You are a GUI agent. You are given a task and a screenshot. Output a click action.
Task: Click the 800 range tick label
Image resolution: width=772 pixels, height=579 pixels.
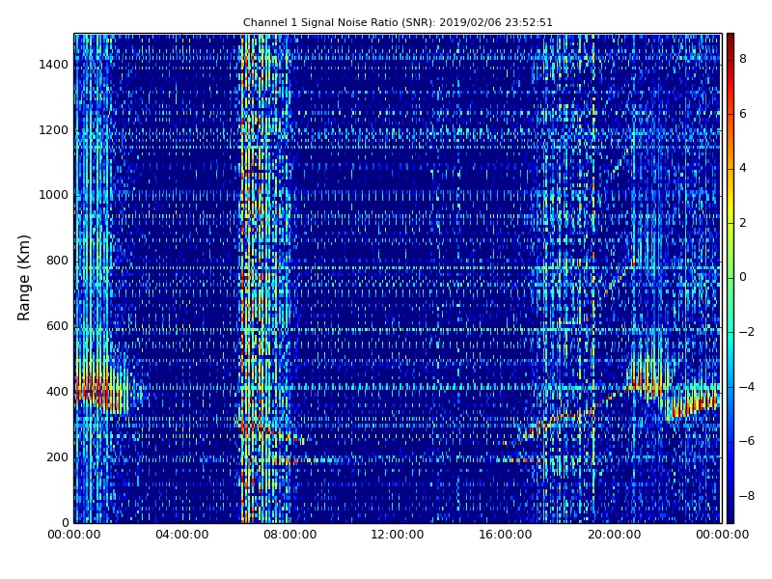57,261
